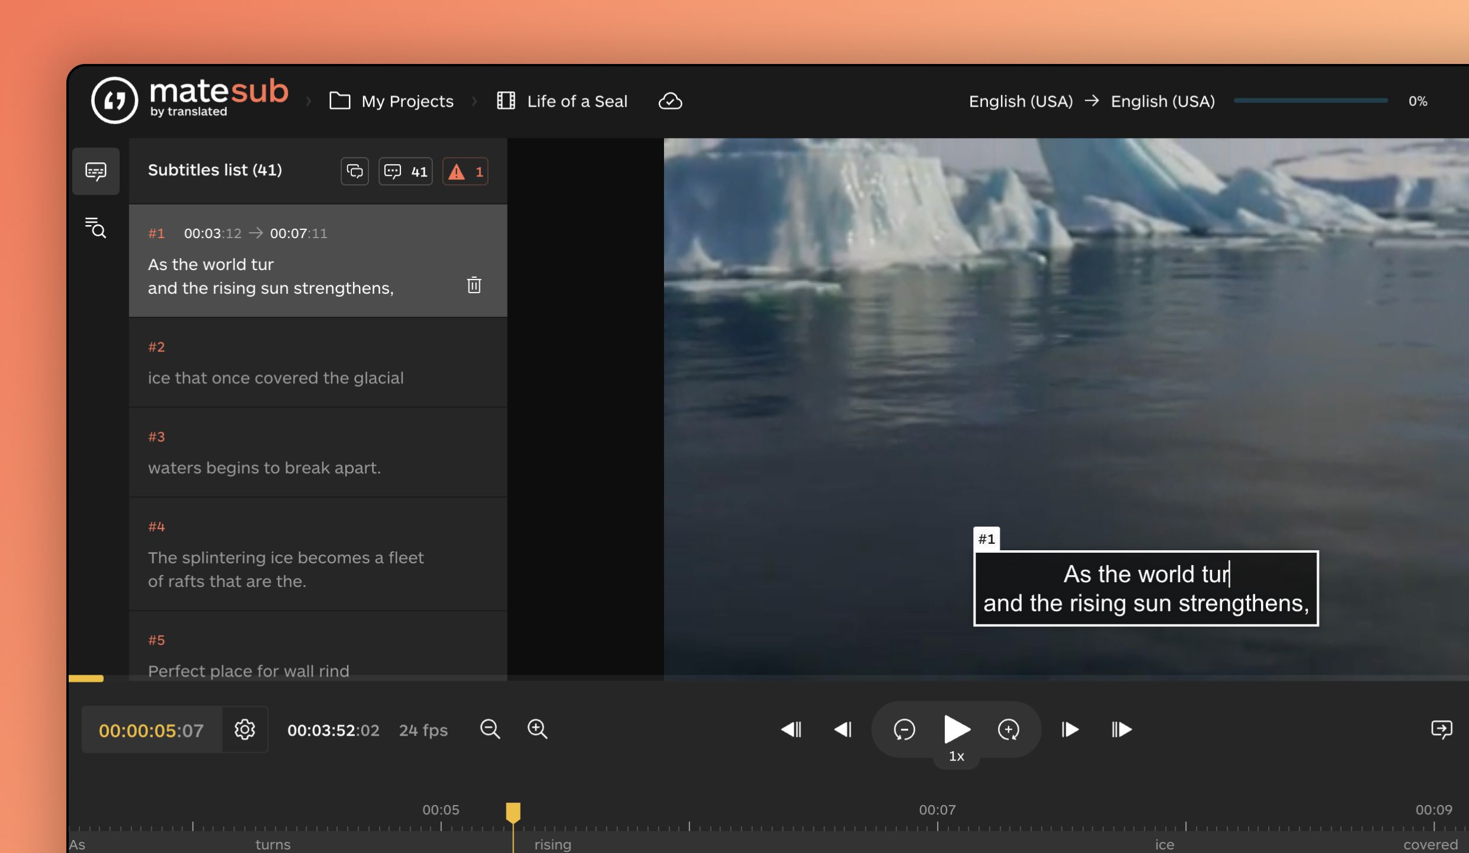Select subtitle #4 The splintering ice
1469x853 pixels.
pyautogui.click(x=318, y=554)
